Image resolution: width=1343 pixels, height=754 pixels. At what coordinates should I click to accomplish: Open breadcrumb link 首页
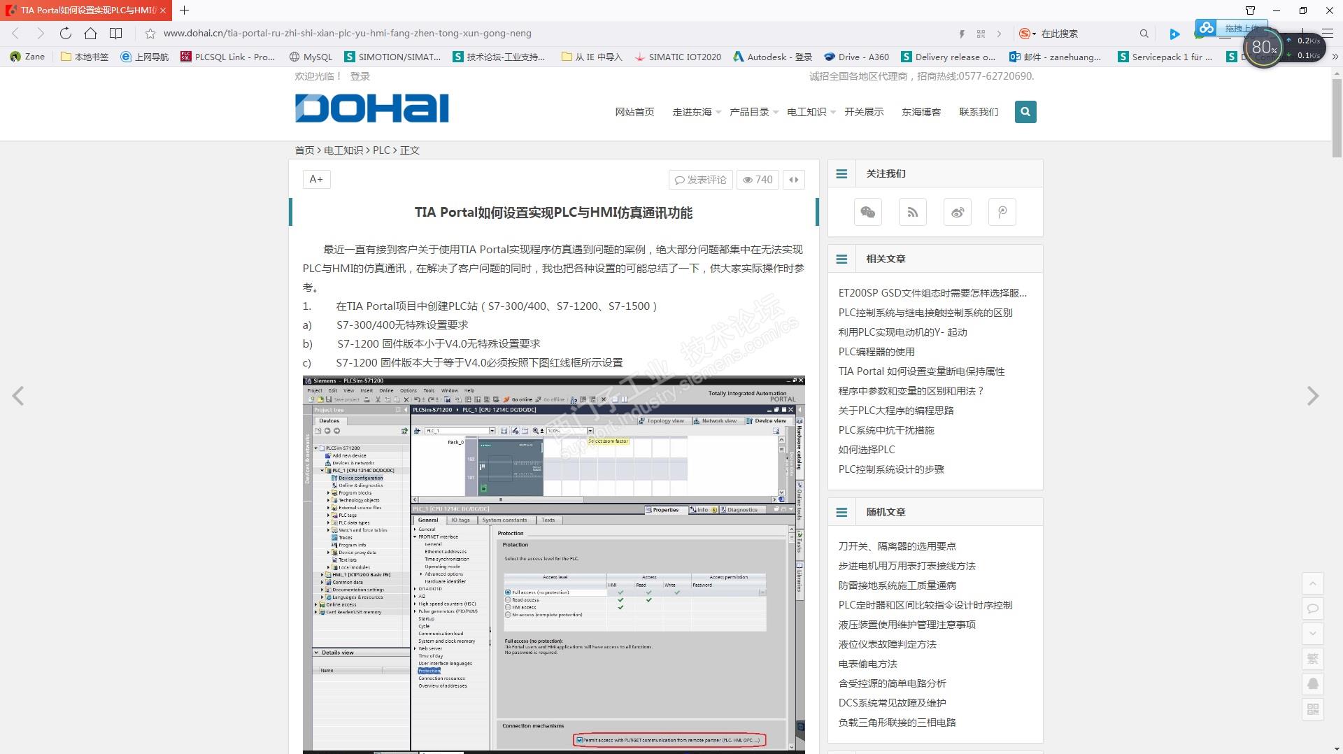(x=304, y=150)
